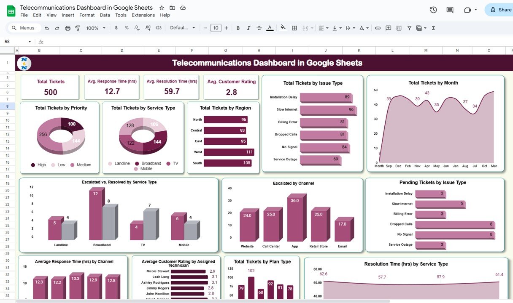The height and width of the screenshot is (303, 513).
Task: Open the Edit menu
Action: pyautogui.click(x=37, y=15)
